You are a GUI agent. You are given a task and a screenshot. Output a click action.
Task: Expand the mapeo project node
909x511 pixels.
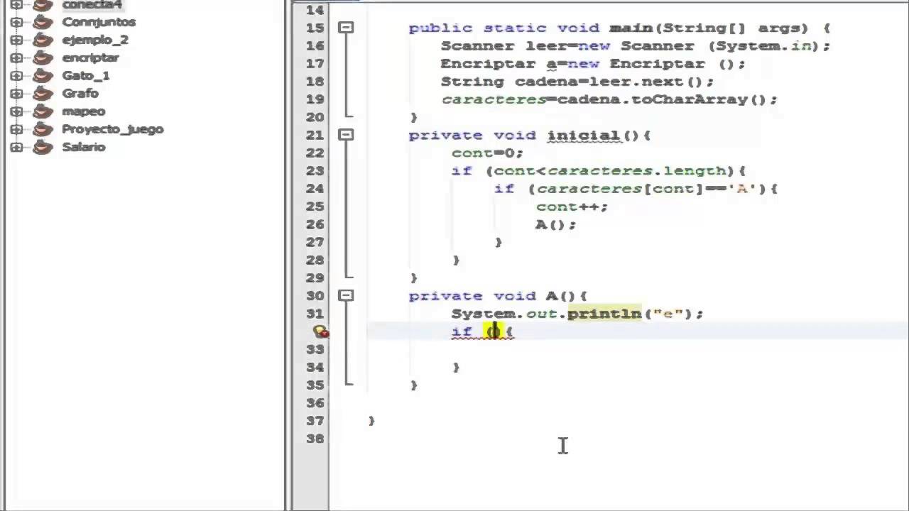point(16,111)
